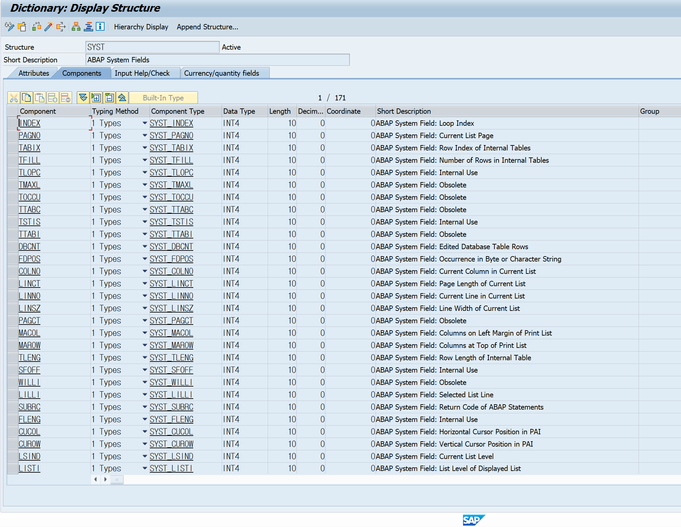681x527 pixels.
Task: Click the Copy rows icon
Action: (26, 98)
